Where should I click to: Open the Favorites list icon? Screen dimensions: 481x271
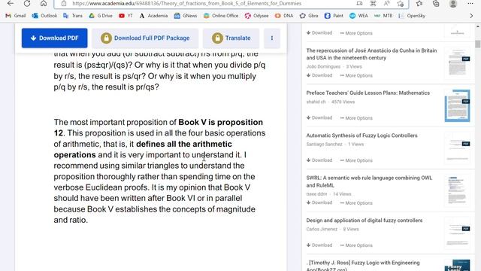[419, 3]
